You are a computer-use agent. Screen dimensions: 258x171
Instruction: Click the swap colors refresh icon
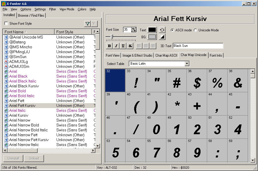(x=162, y=30)
